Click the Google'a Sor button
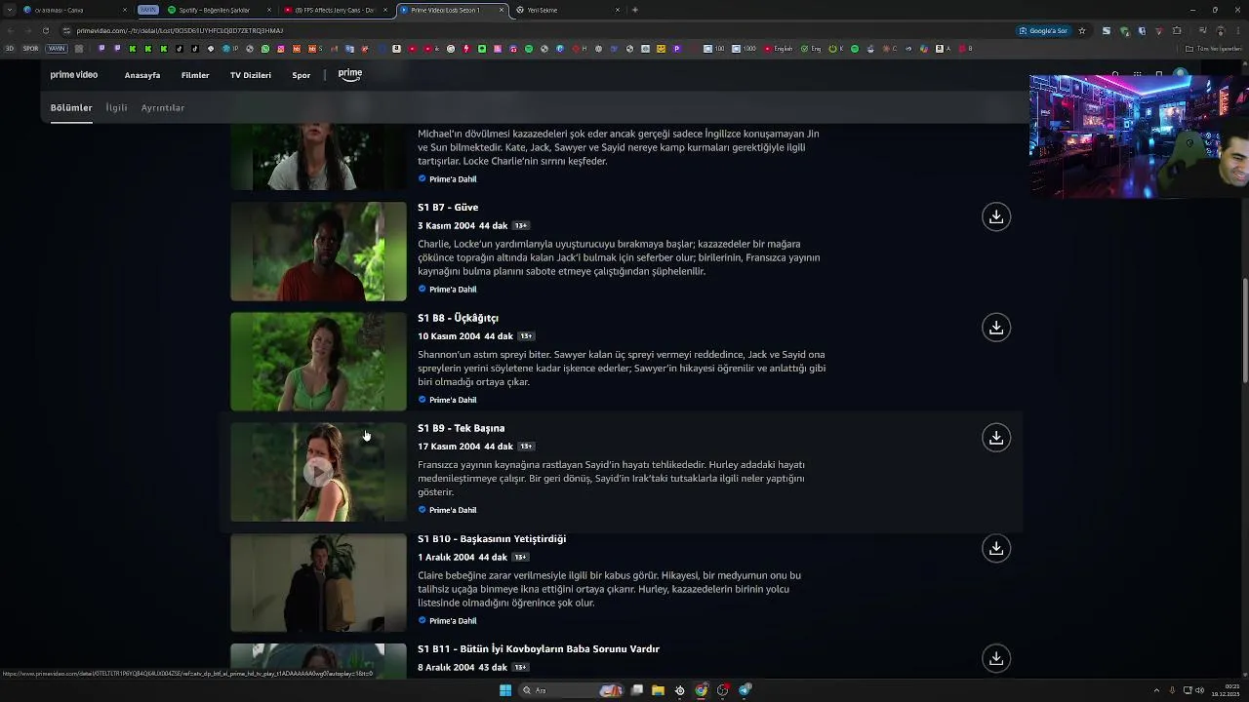1249x702 pixels. 1043,30
